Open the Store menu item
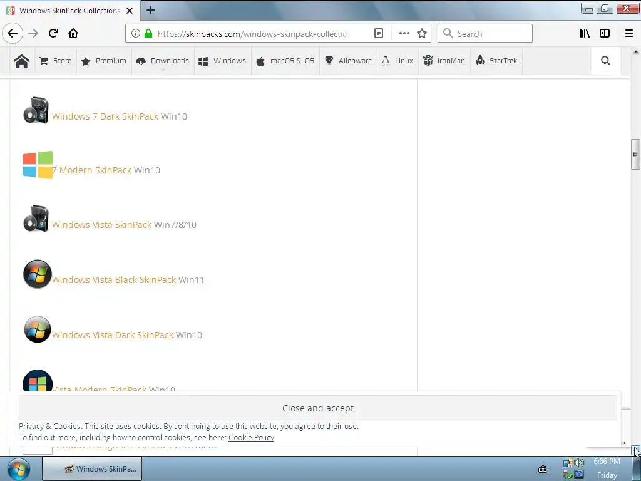This screenshot has width=641, height=481. pos(56,61)
